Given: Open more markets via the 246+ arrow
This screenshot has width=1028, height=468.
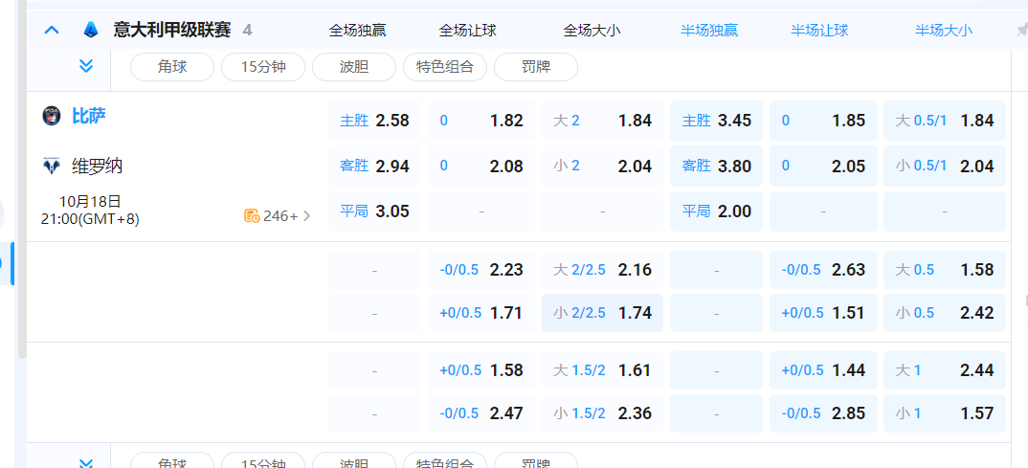Looking at the screenshot, I should (306, 215).
